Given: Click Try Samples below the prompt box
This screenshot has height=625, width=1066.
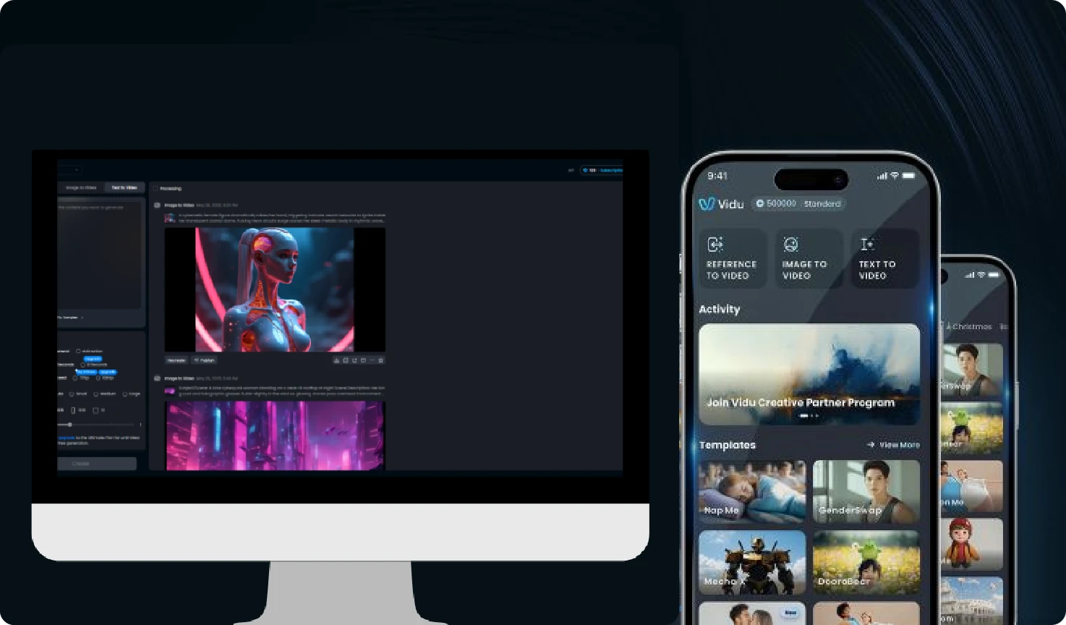Looking at the screenshot, I should pos(71,318).
